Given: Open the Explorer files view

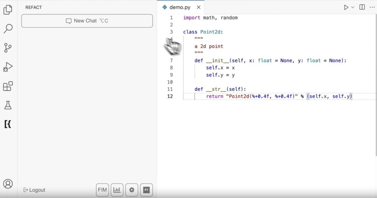Looking at the screenshot, I should point(8,10).
